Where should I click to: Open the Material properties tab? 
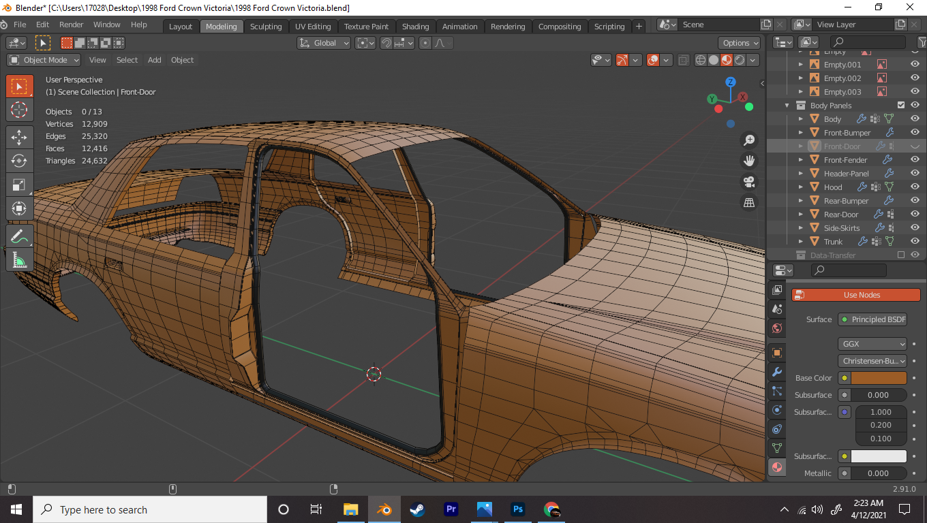pyautogui.click(x=776, y=468)
